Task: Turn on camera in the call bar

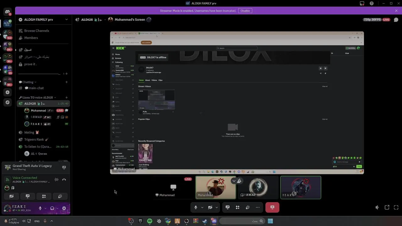Action: pyautogui.click(x=210, y=207)
